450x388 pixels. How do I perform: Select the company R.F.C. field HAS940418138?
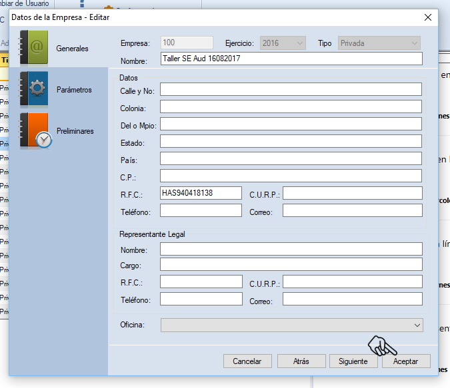pos(201,193)
